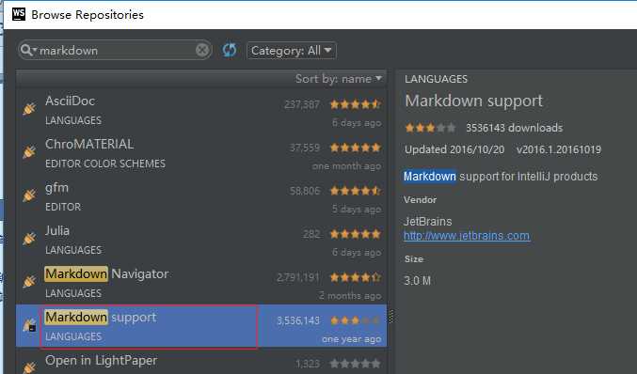Clear the markdown search text
This screenshot has height=374, width=637.
[x=202, y=51]
